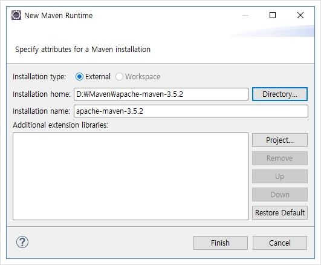Click the 'Installation name:' label

41,111
